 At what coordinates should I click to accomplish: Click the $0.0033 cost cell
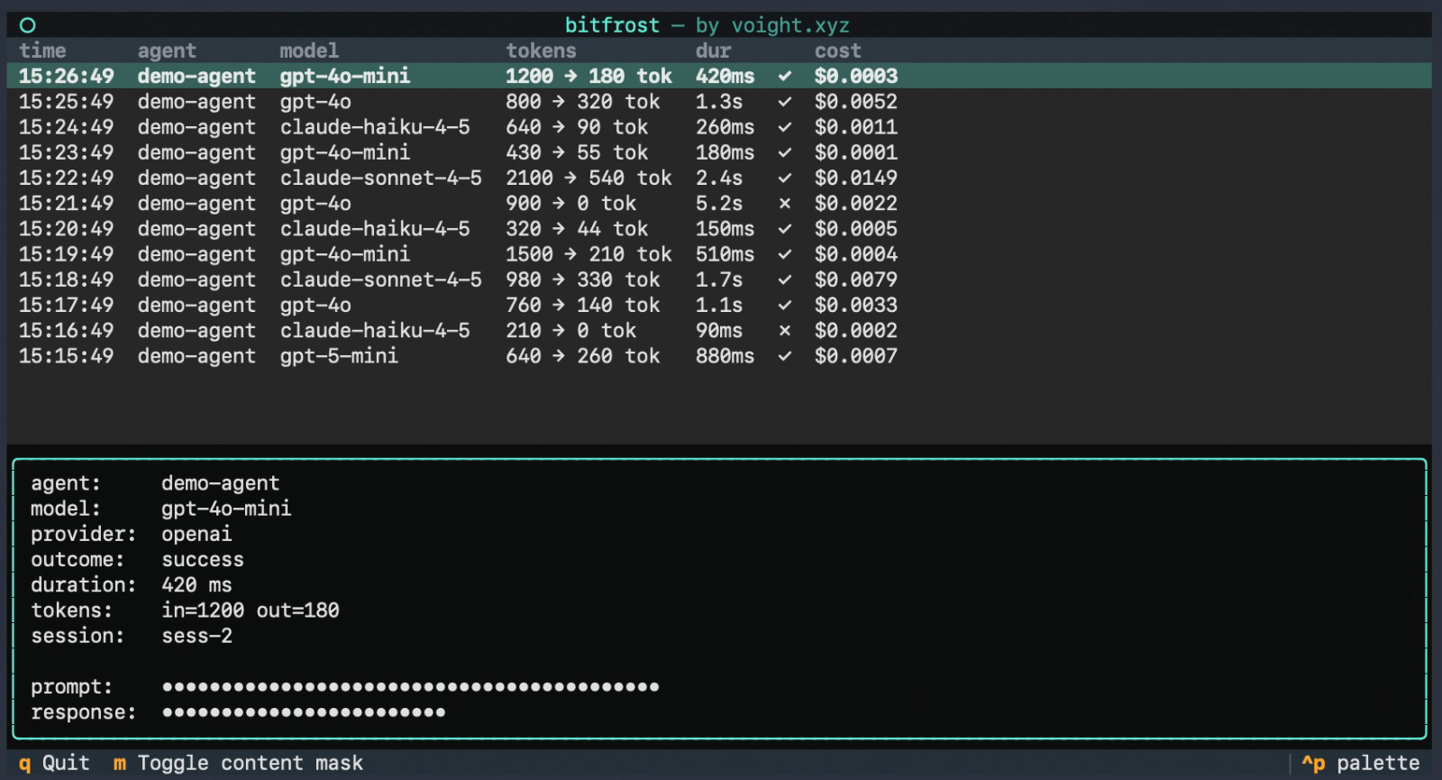pos(856,306)
